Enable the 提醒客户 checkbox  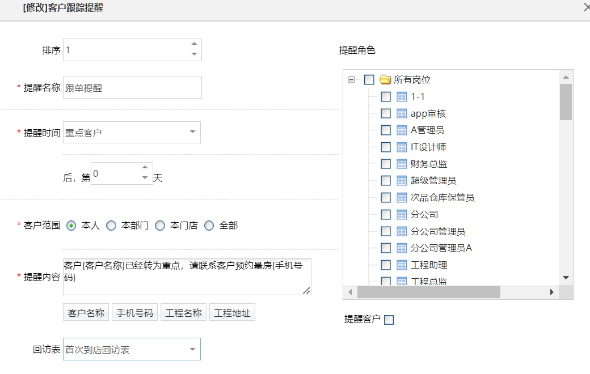389,320
